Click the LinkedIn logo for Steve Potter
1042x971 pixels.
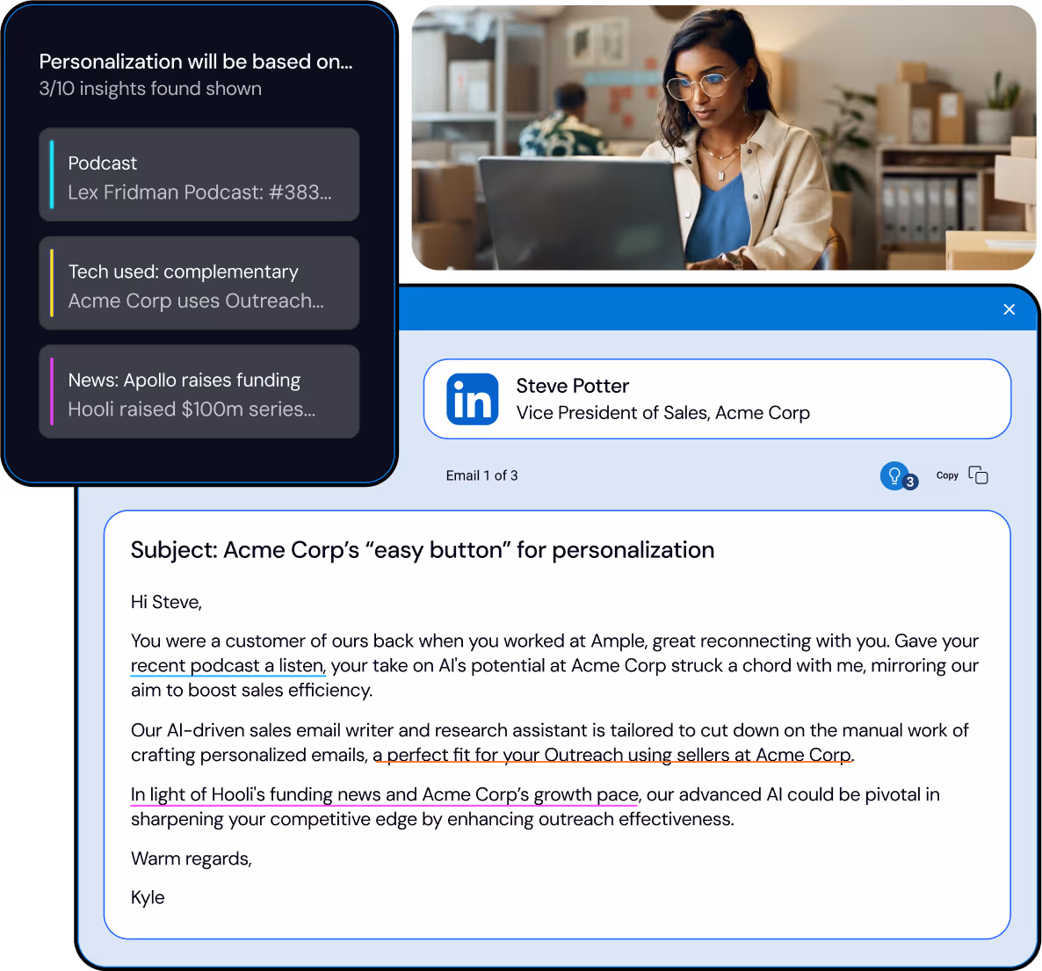pyautogui.click(x=473, y=399)
